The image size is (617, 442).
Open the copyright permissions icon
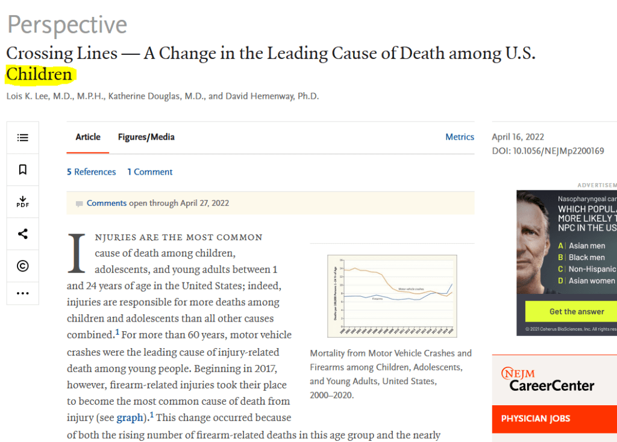(23, 266)
